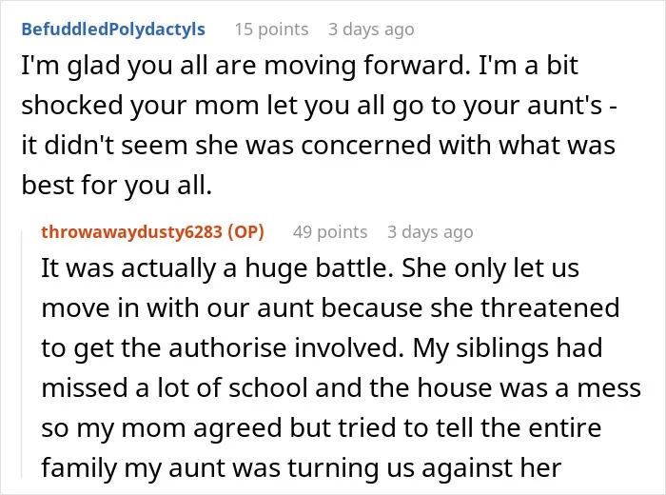Click the sentence 'It was actually a huge battle.'

[x=218, y=268]
